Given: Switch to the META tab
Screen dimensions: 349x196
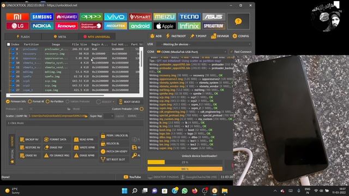Looking at the screenshot, I should (x=60, y=36).
